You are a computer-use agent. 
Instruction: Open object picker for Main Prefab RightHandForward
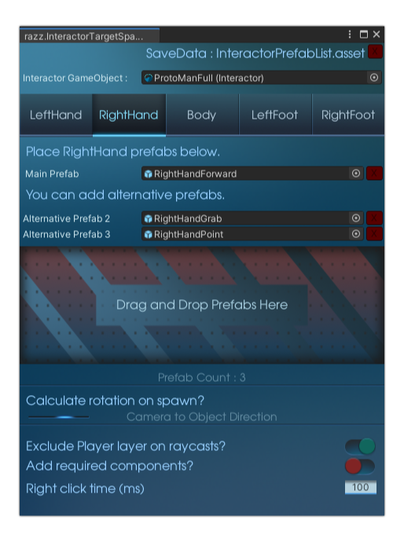pos(356,174)
